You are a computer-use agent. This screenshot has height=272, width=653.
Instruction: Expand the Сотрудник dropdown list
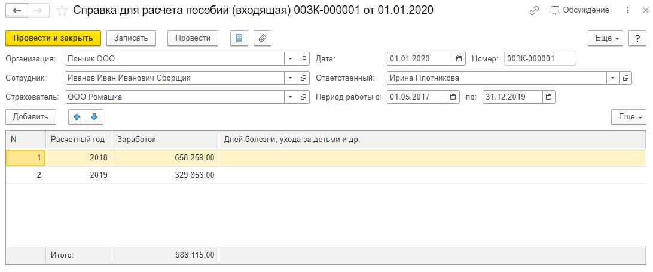pyautogui.click(x=290, y=78)
